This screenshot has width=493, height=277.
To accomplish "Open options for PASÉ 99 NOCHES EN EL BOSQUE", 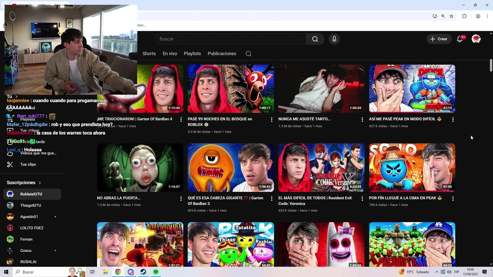I will click(x=272, y=120).
